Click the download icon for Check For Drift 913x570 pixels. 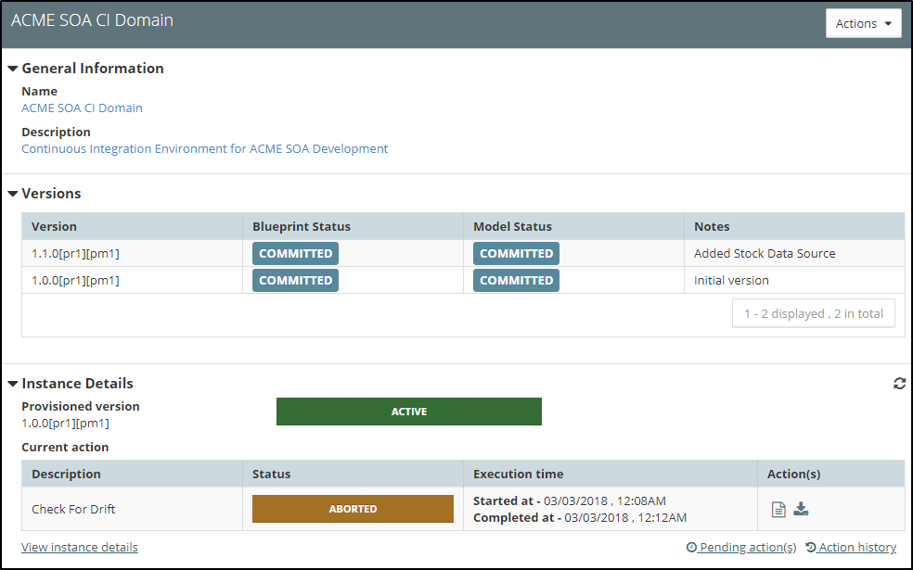coord(801,509)
